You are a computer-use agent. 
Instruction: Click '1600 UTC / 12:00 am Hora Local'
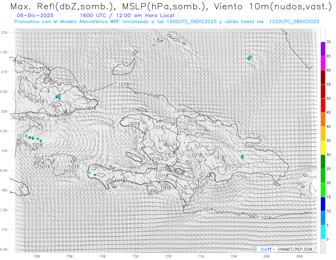coord(127,16)
